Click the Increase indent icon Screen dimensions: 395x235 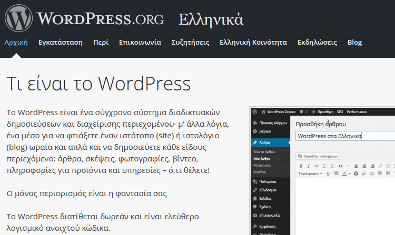pyautogui.click(x=388, y=173)
